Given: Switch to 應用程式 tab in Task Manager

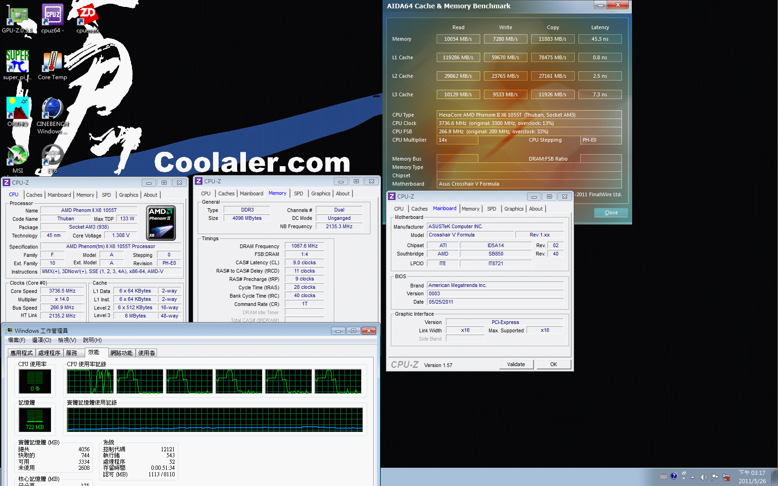Looking at the screenshot, I should [22, 353].
